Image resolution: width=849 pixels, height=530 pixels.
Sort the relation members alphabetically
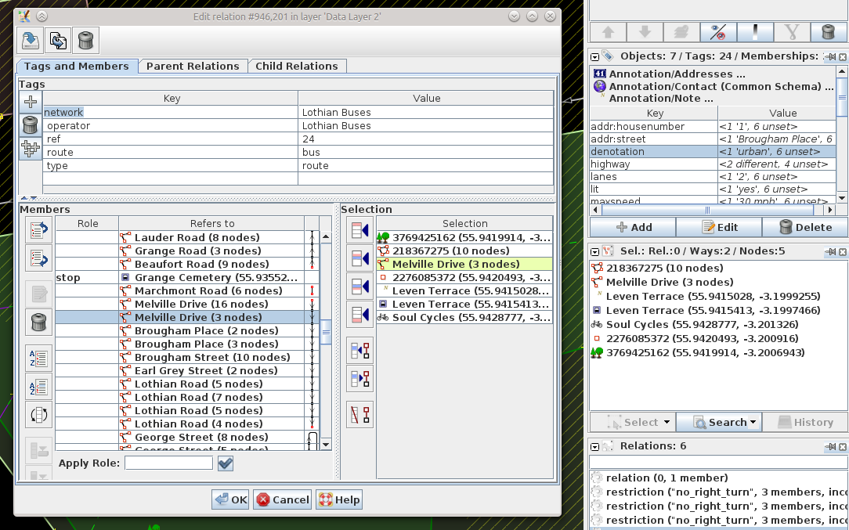coord(38,358)
